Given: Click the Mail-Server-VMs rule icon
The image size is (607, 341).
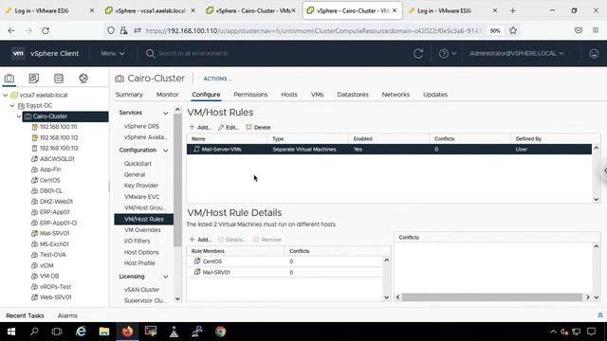Looking at the screenshot, I should [x=196, y=150].
